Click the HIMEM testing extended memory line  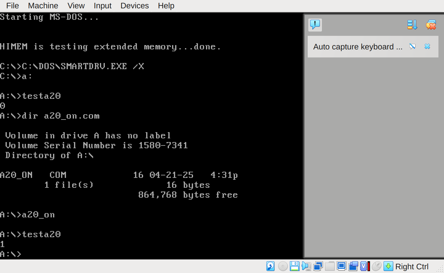tap(110, 47)
